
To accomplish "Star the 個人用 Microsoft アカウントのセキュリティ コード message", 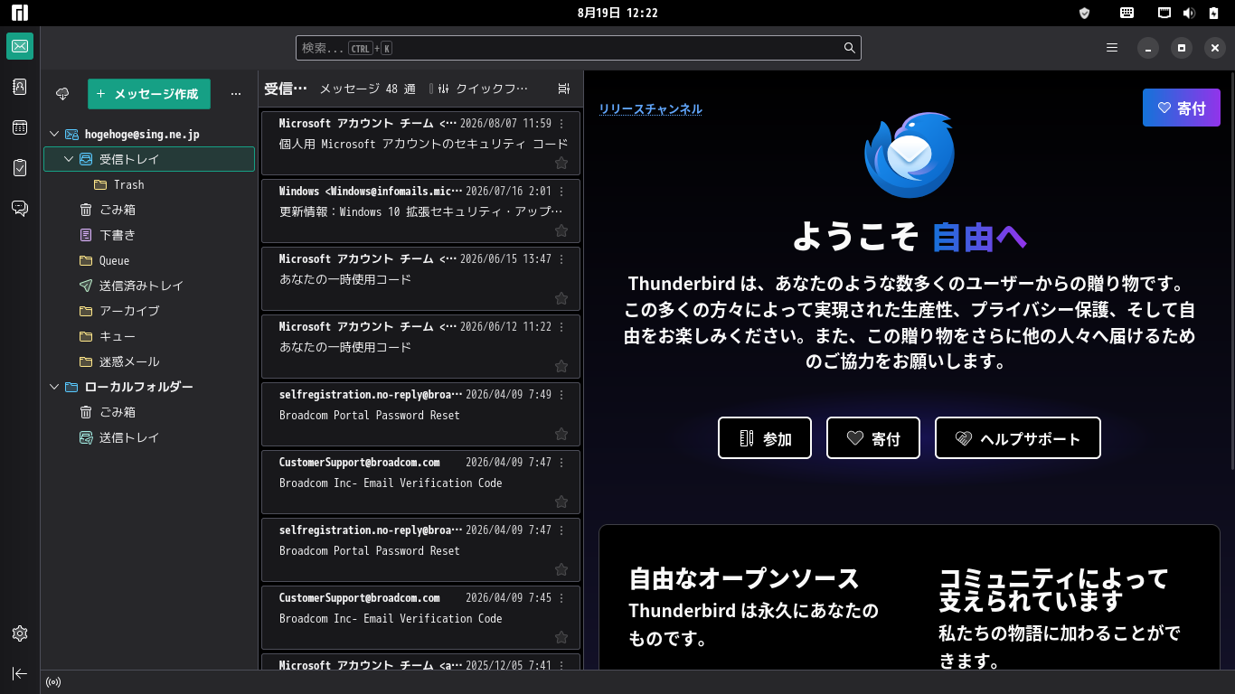I will pos(561,163).
